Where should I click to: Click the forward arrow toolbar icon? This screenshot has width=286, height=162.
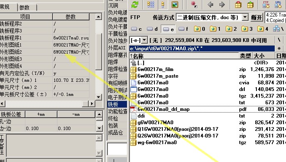[x=222, y=5]
